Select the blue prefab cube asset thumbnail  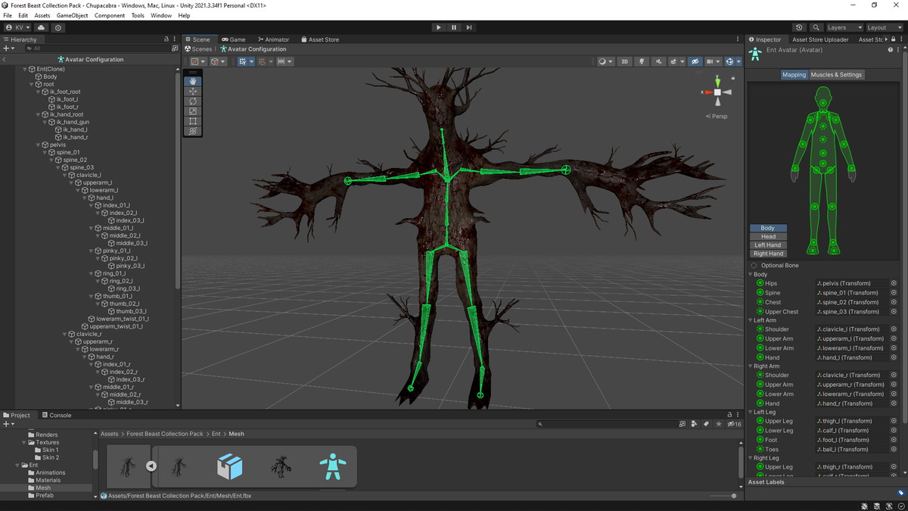point(230,466)
